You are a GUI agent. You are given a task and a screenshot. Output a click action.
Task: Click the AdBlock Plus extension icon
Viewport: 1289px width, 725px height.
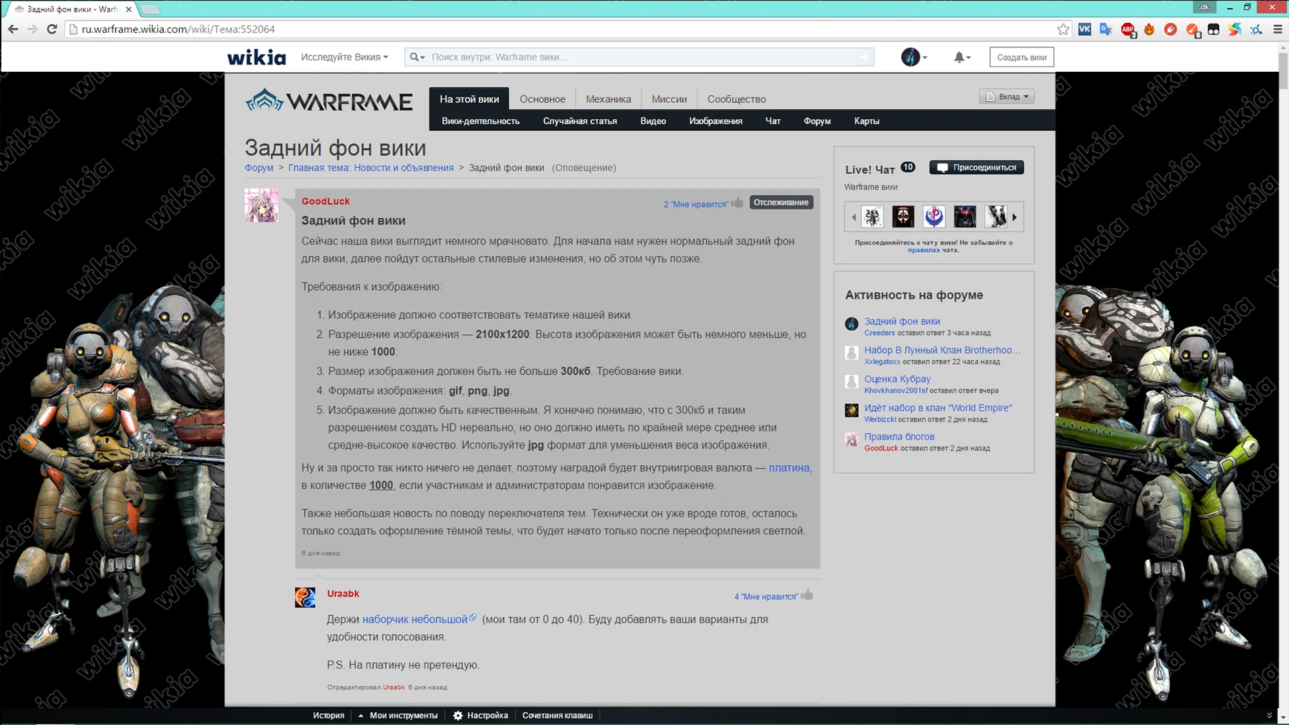(1128, 29)
